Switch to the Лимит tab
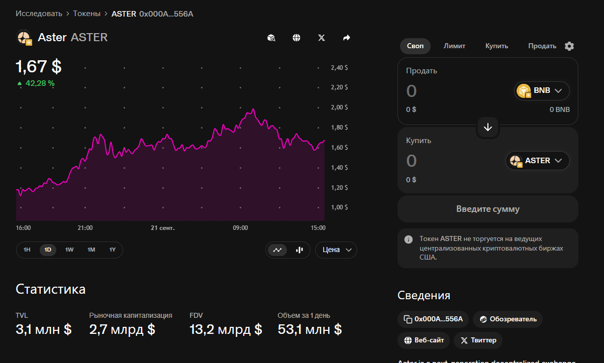 [x=454, y=46]
